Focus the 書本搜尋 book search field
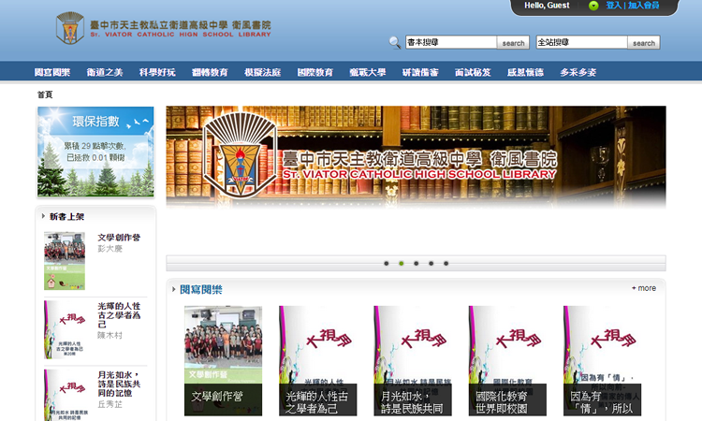Image resolution: width=702 pixels, height=421 pixels. 451,42
